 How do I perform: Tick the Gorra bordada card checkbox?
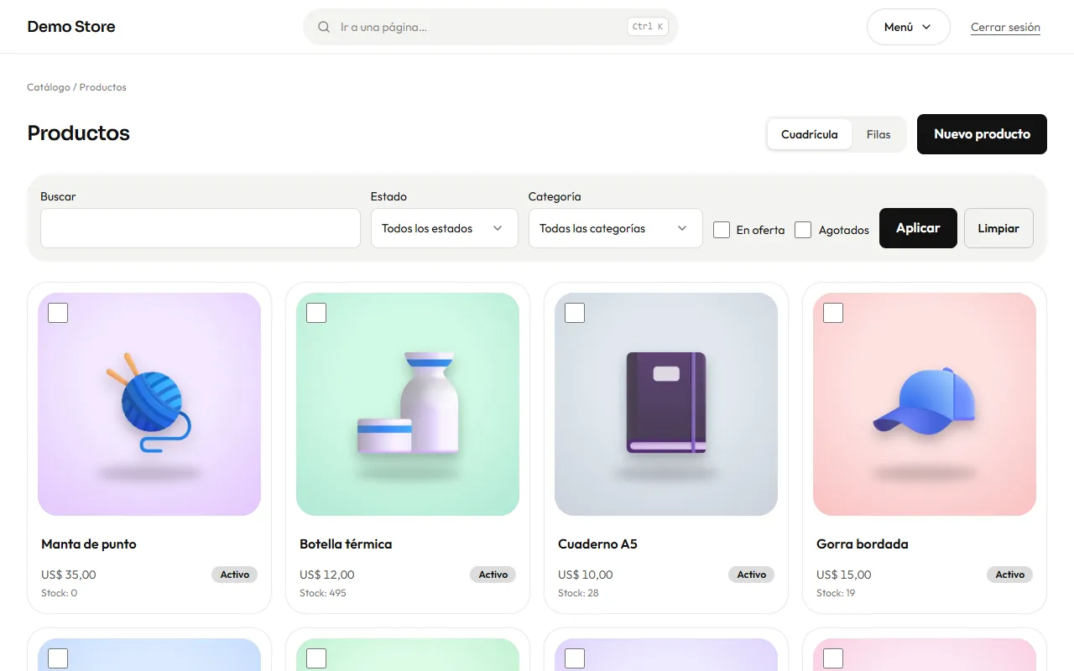[833, 313]
